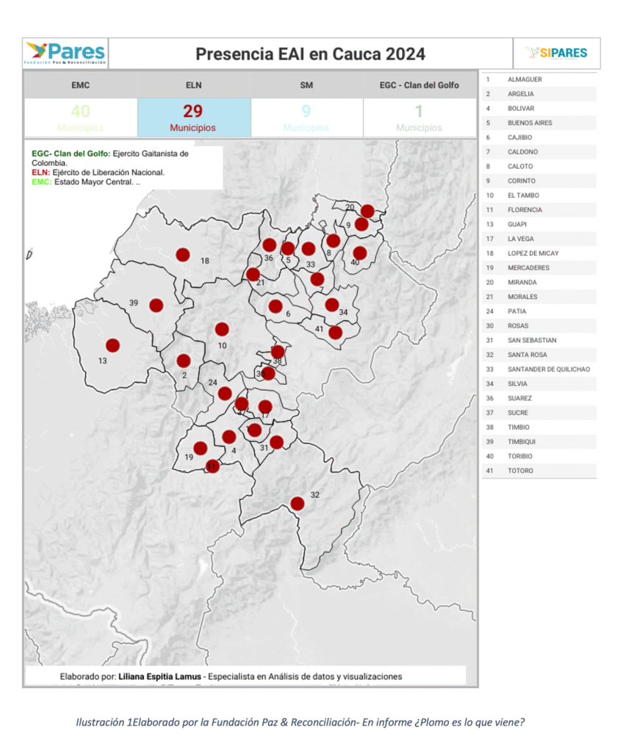Click the SIPARES logo in header

coord(555,53)
